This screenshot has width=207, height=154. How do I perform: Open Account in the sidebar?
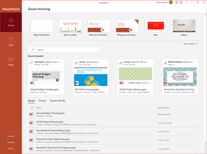[11, 136]
